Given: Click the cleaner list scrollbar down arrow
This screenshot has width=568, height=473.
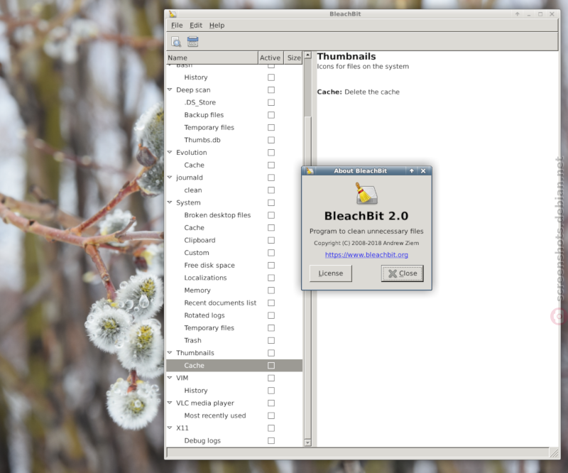Looking at the screenshot, I should click(307, 442).
